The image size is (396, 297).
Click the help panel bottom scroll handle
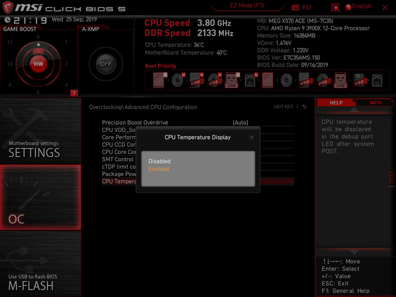coord(354,252)
